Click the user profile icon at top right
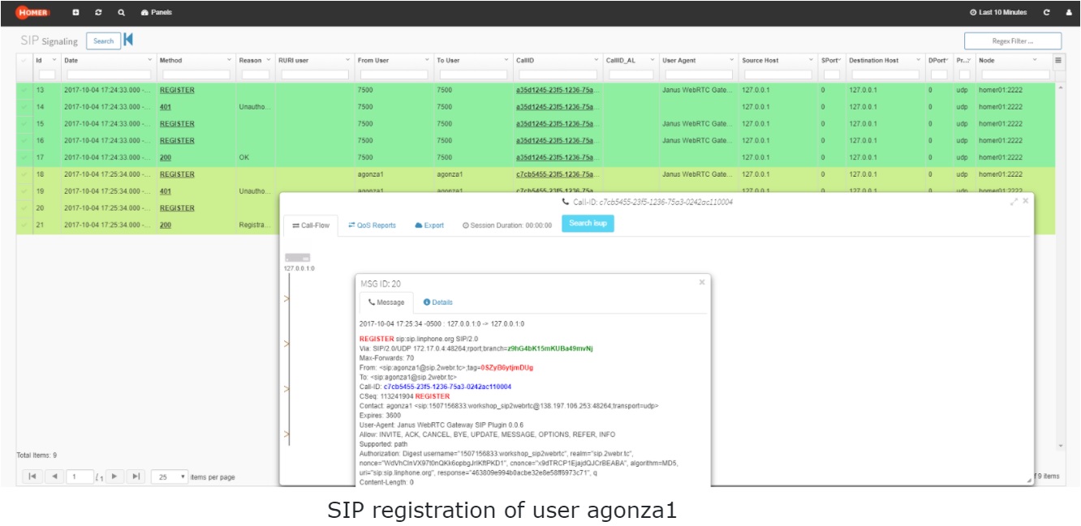 (x=1068, y=12)
